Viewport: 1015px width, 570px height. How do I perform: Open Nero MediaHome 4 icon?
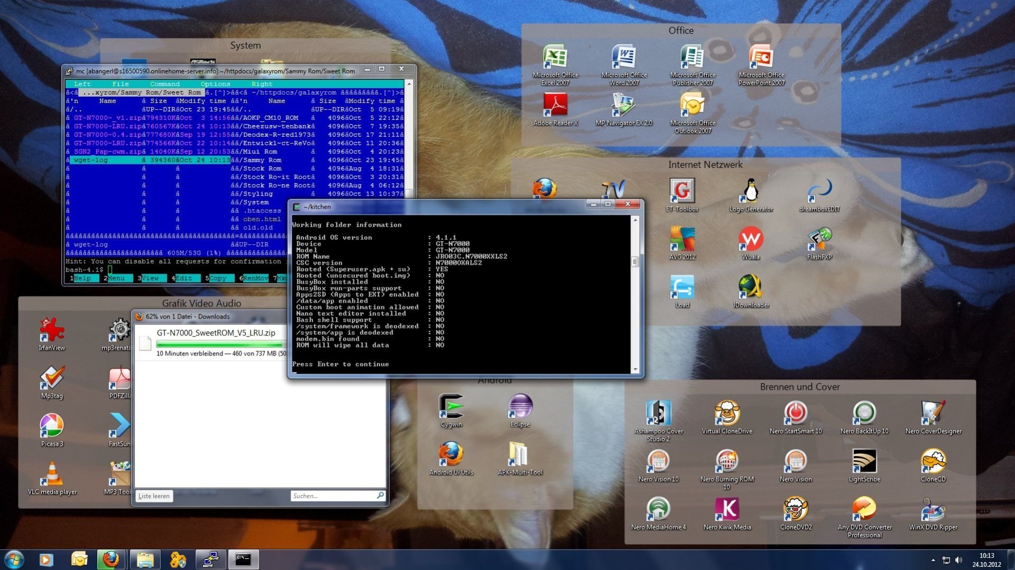point(658,513)
